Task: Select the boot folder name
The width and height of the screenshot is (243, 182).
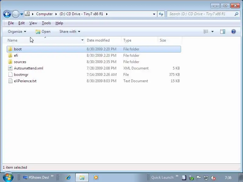Action: coord(18,49)
